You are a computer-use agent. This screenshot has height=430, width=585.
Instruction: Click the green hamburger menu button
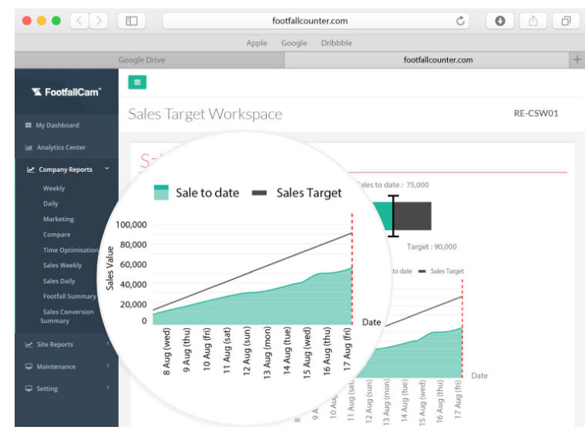(136, 82)
